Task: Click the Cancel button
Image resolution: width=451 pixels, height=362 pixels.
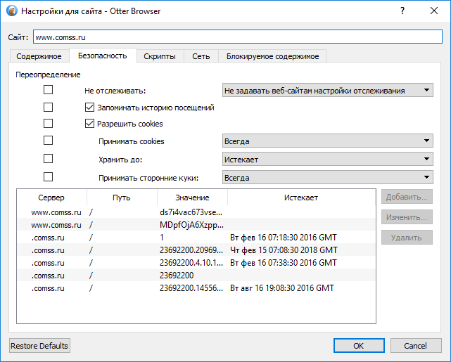Action: (x=412, y=346)
